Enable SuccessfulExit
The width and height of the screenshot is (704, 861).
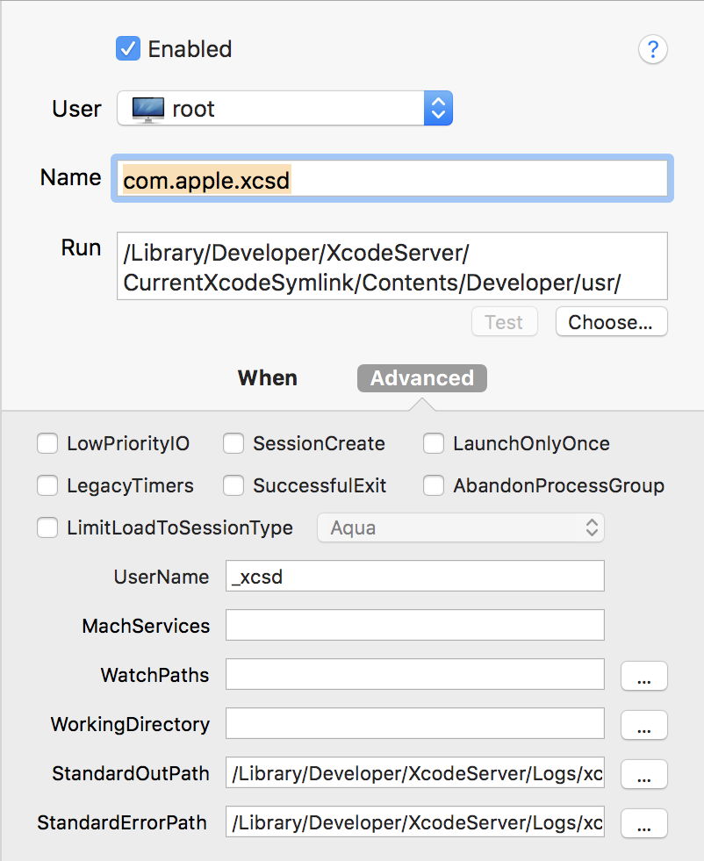point(233,485)
